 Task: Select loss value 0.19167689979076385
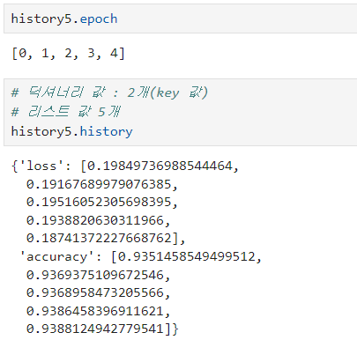point(99,184)
